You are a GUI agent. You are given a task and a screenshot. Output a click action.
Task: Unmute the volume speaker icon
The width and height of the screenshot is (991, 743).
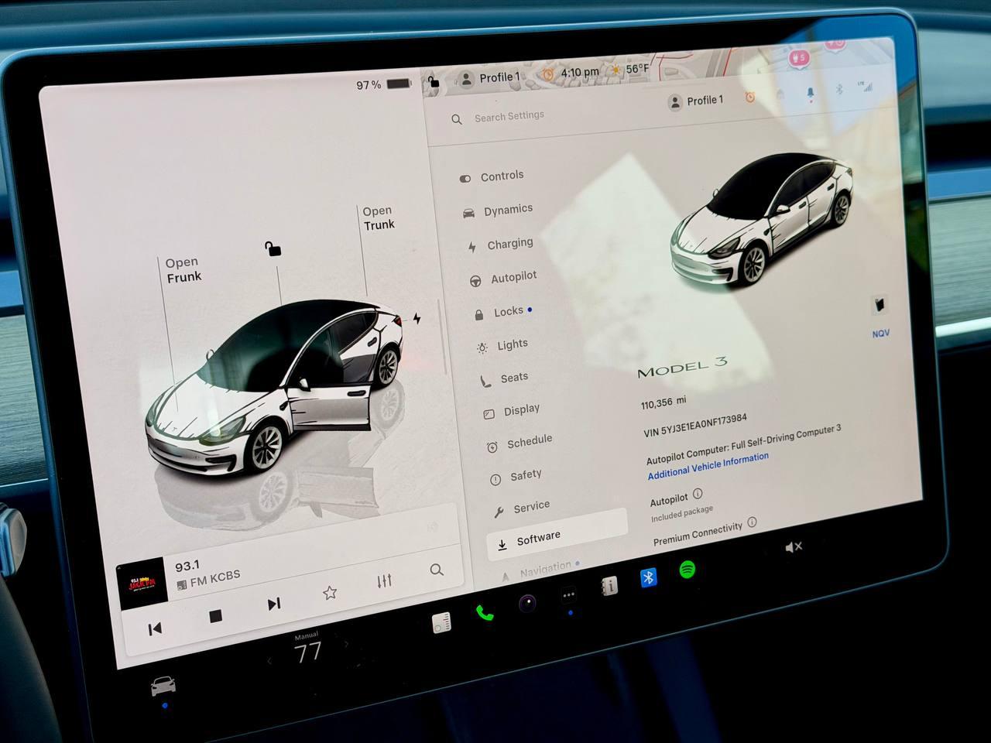coord(794,547)
